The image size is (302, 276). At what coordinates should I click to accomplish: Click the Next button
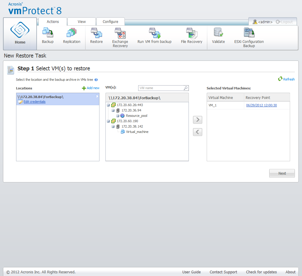pos(282,173)
